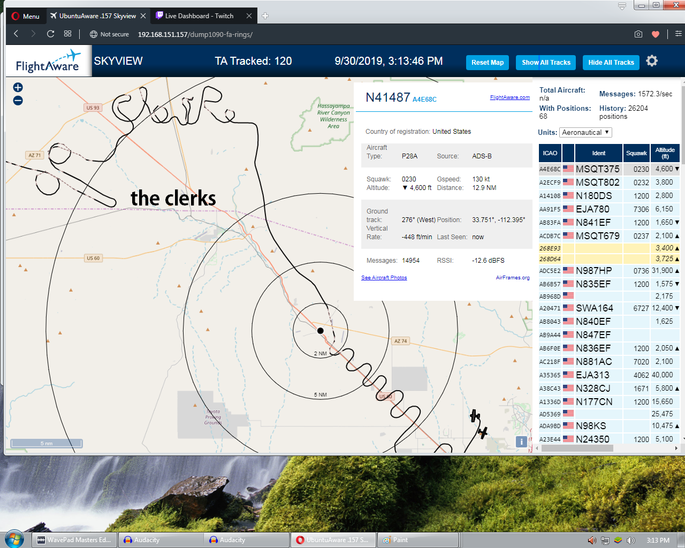
Task: Sort table by ICAO column
Action: (550, 153)
